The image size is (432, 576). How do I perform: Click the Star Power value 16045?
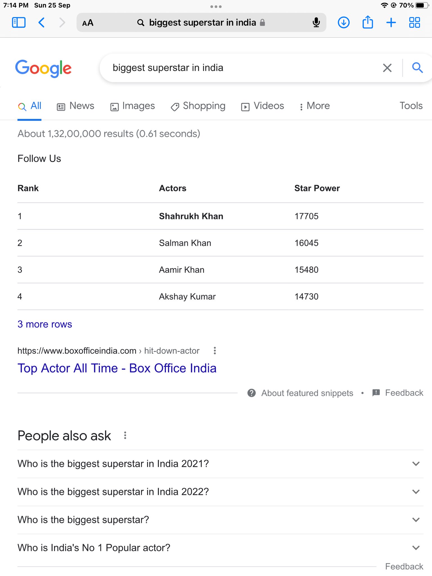[x=306, y=243]
